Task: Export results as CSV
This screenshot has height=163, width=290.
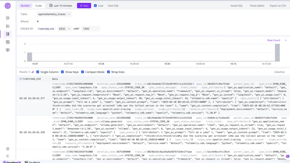Action: (278, 5)
